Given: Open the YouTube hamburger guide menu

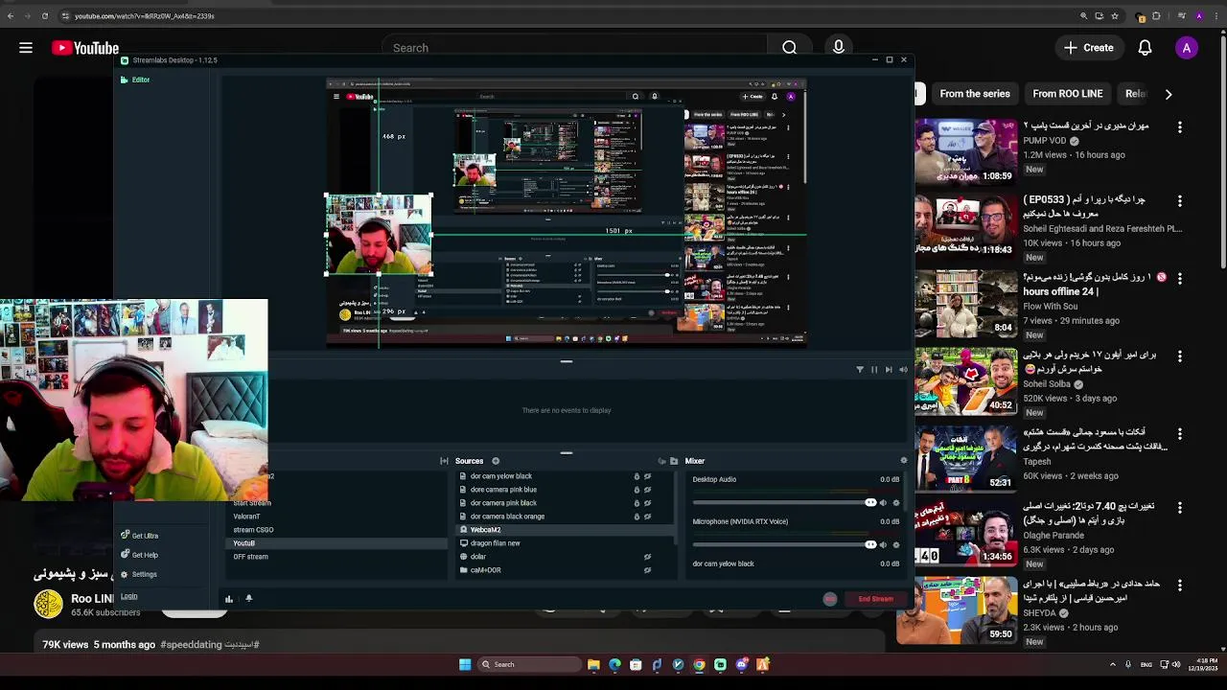Looking at the screenshot, I should click(x=26, y=48).
